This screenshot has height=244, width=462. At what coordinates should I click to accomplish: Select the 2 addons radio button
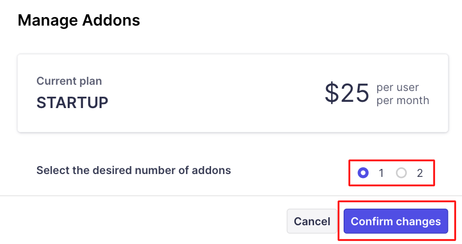pos(402,173)
